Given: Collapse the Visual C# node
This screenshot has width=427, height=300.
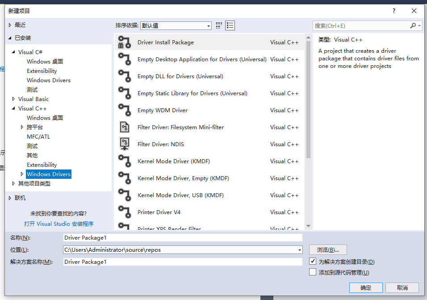Looking at the screenshot, I should 13,52.
